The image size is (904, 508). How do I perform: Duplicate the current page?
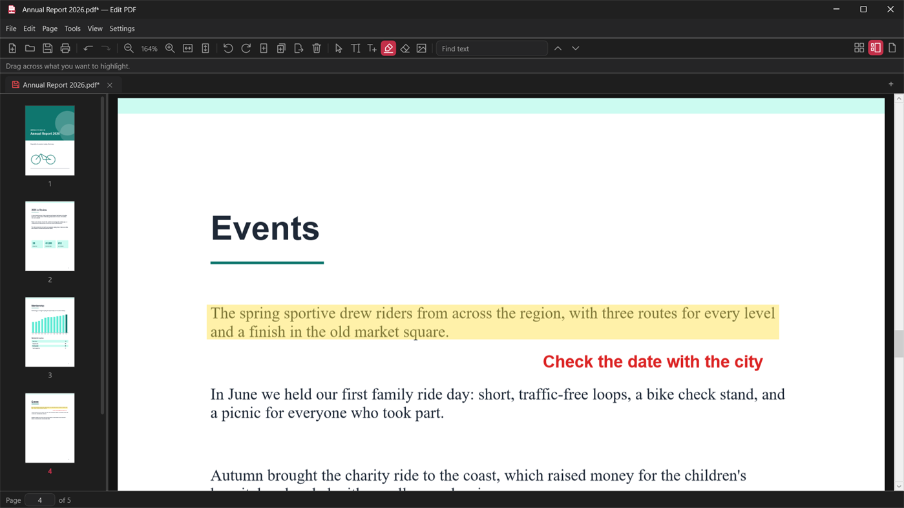(281, 48)
